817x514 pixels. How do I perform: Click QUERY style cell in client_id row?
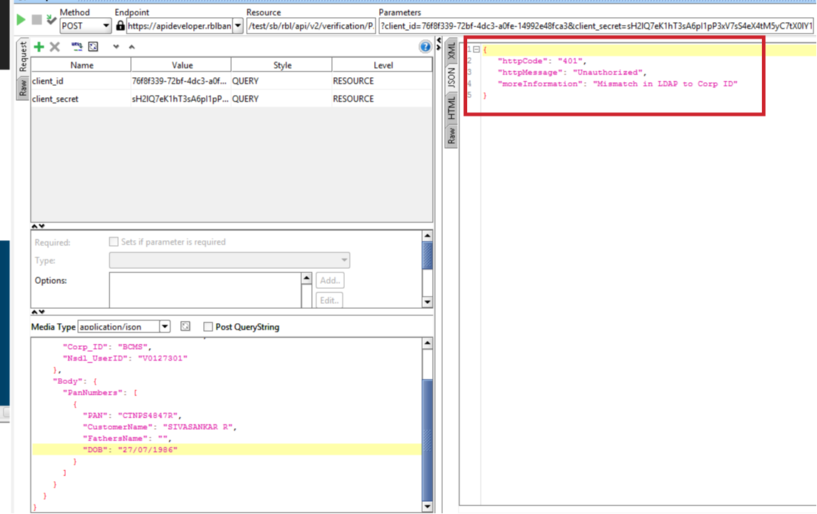pyautogui.click(x=281, y=81)
